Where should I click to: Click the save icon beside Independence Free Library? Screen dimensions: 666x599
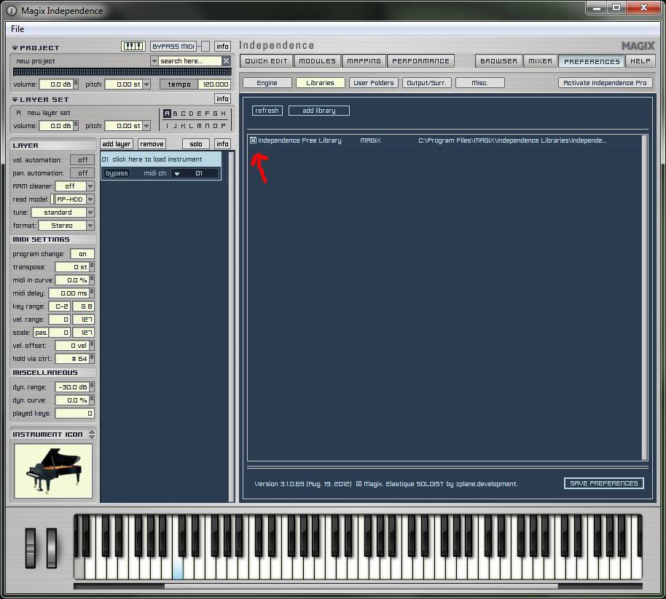click(x=253, y=140)
